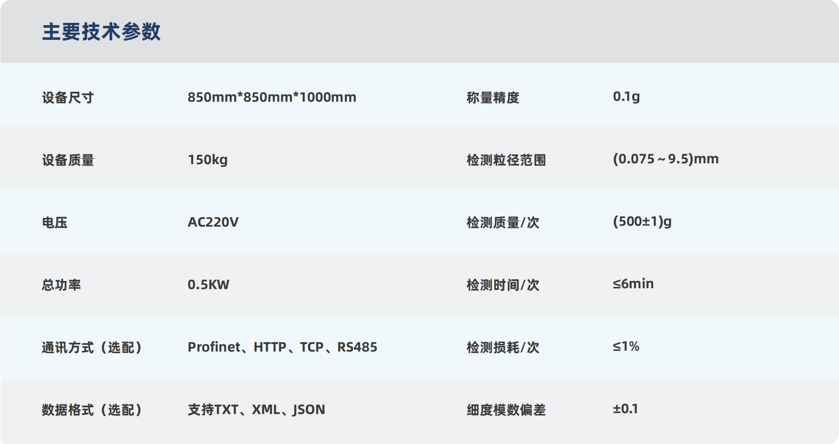Select the 总功率 label

pos(61,285)
